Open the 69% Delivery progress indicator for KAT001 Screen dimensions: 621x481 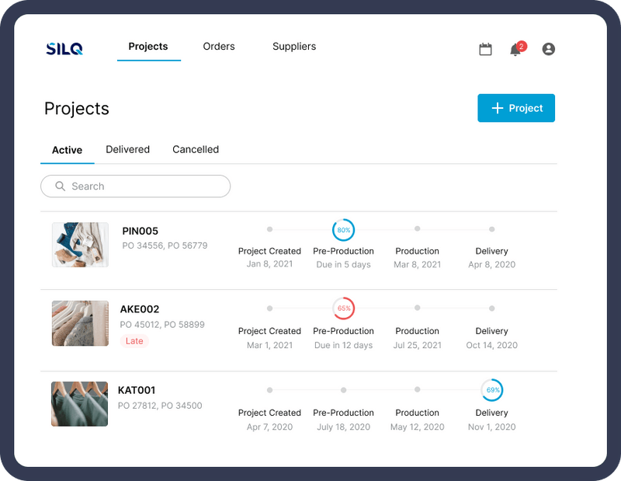491,390
